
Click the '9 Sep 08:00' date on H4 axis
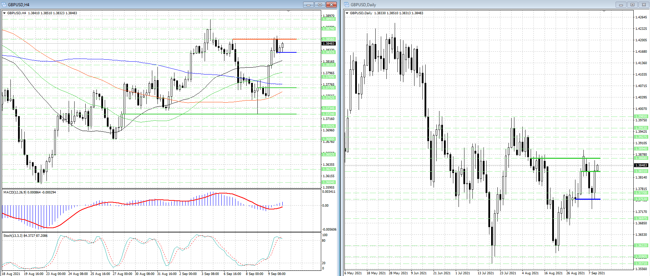277,274
